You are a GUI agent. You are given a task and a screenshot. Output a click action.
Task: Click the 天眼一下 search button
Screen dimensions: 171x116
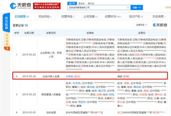[x=137, y=8]
